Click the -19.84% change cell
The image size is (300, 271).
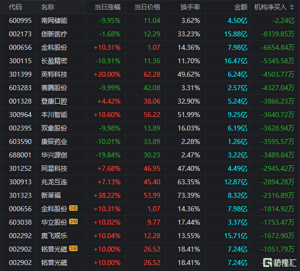[x=108, y=155]
